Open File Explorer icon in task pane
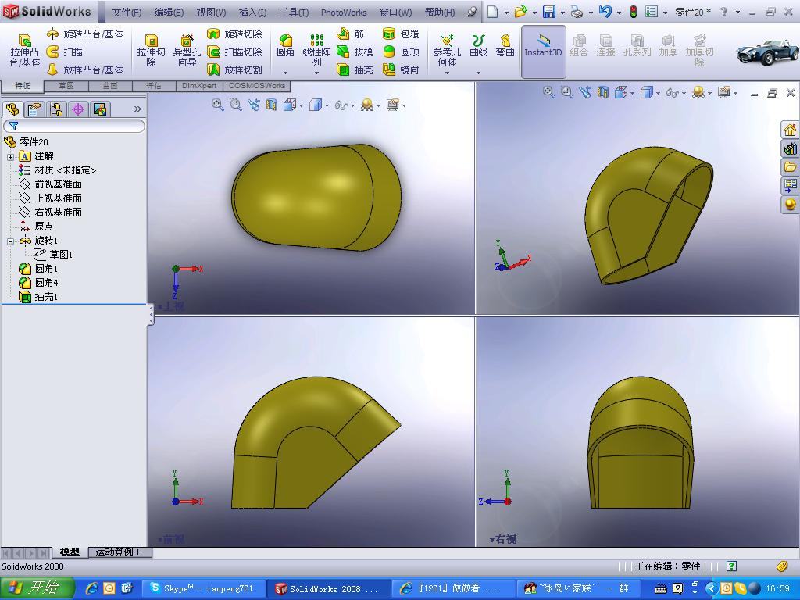Image resolution: width=800 pixels, height=600 pixels. (x=791, y=167)
